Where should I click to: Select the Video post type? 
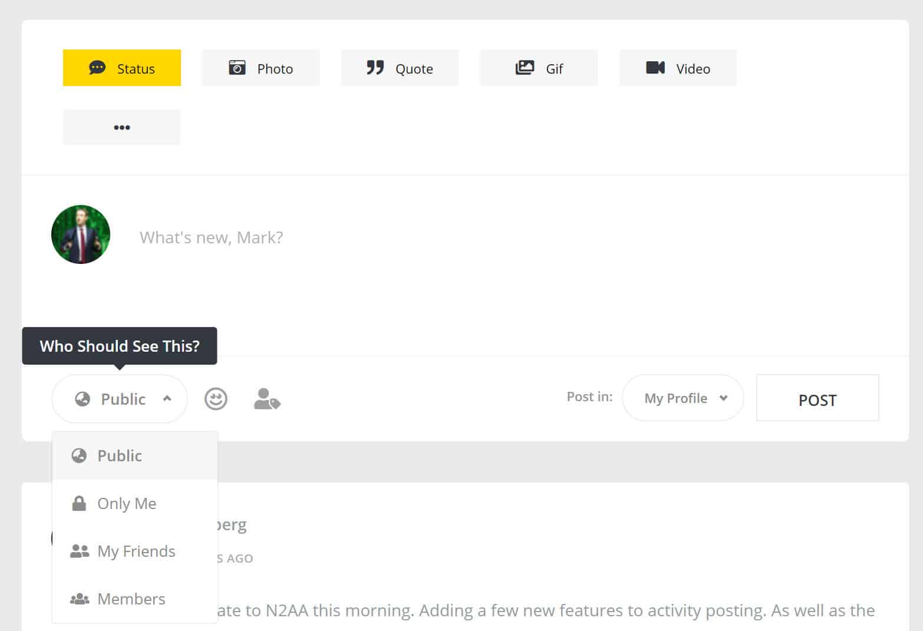[678, 68]
